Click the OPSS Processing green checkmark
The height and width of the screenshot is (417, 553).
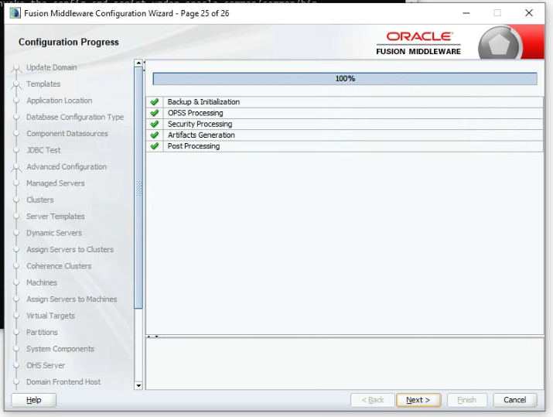coord(155,113)
